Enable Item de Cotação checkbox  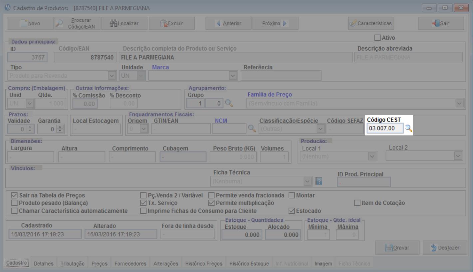pyautogui.click(x=357, y=203)
